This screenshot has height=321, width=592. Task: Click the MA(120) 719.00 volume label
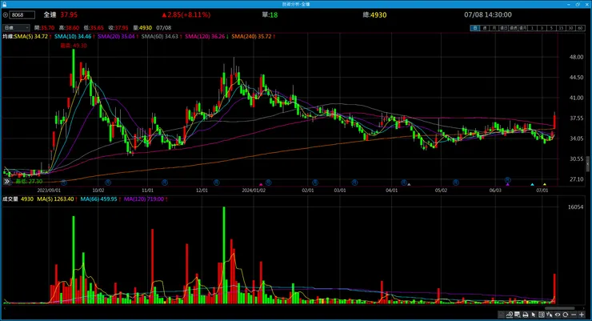click(x=144, y=199)
